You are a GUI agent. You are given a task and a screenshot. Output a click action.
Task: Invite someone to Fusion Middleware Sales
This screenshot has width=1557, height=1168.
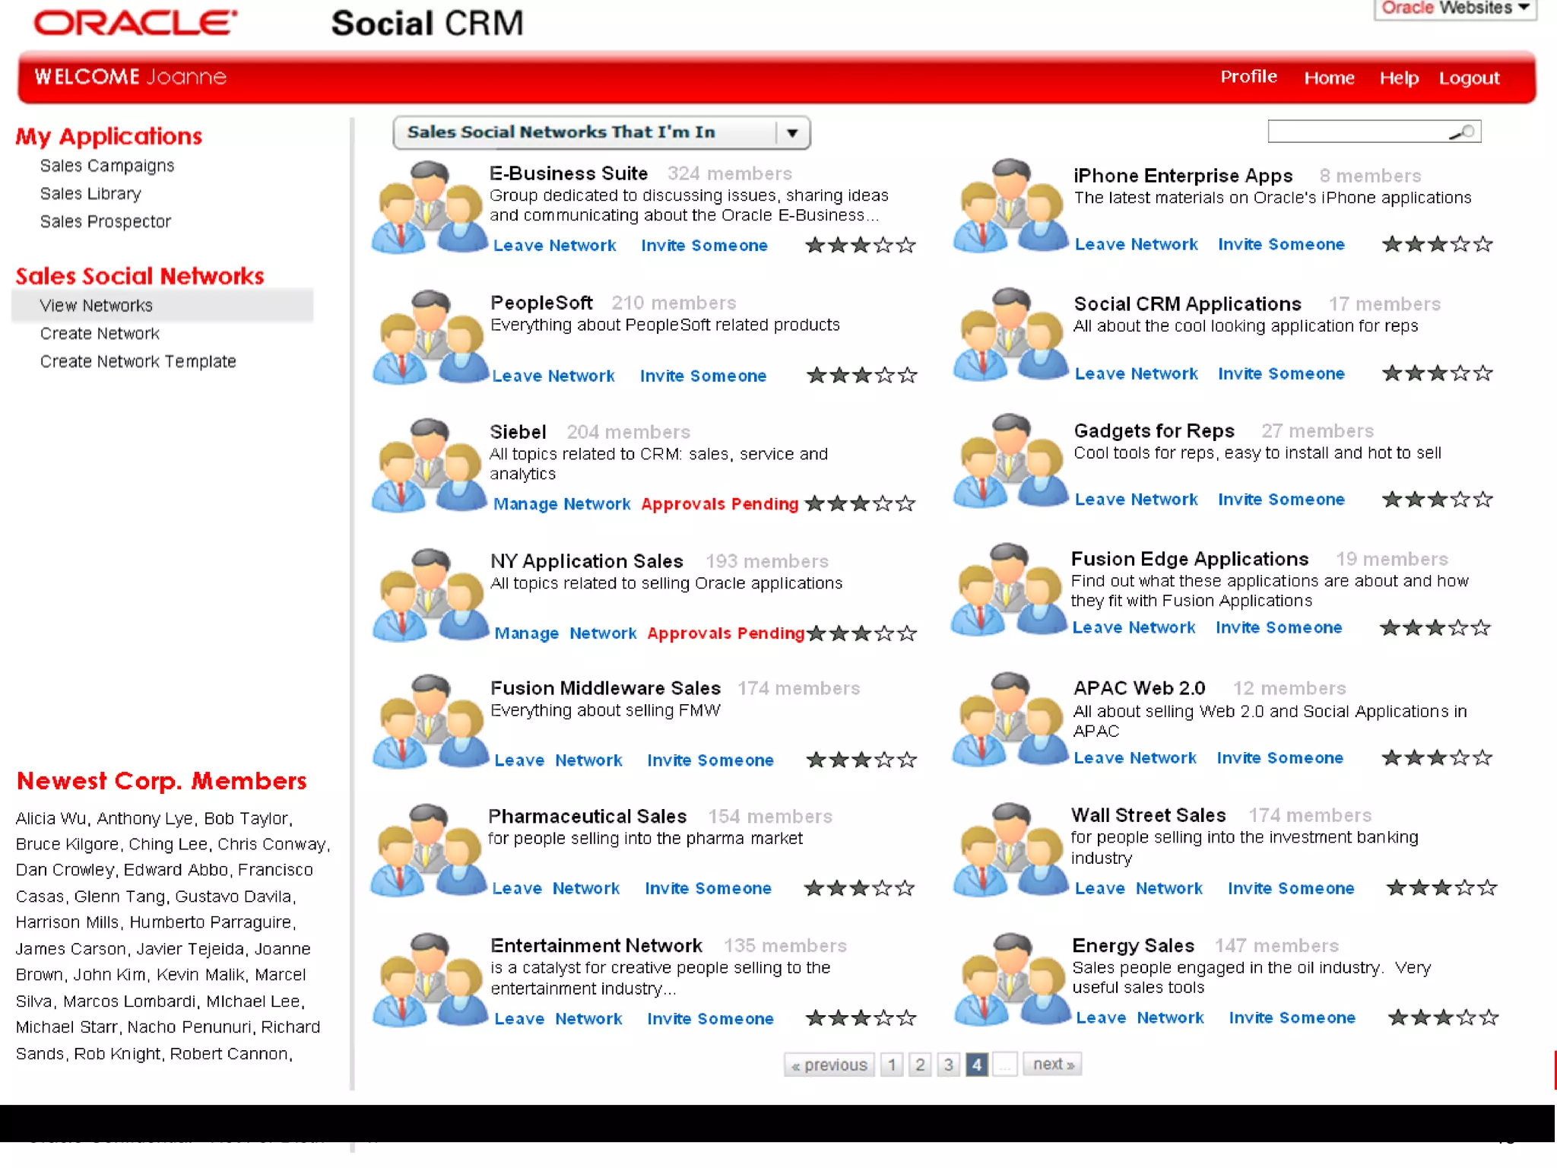[x=710, y=760]
